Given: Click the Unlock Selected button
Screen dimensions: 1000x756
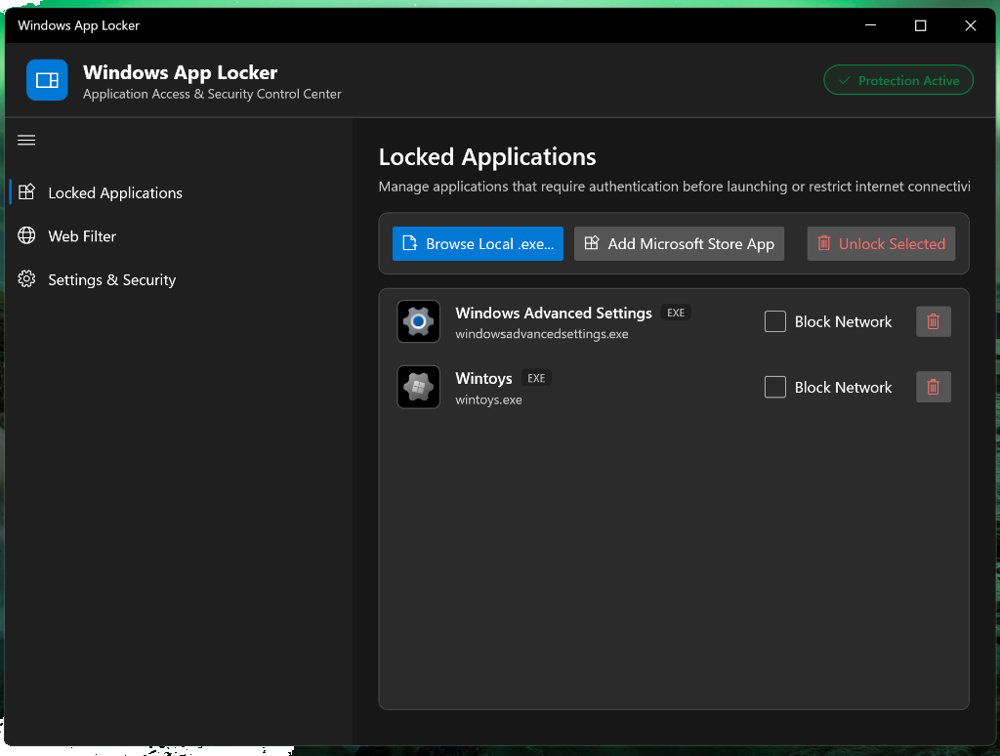Looking at the screenshot, I should tap(881, 244).
